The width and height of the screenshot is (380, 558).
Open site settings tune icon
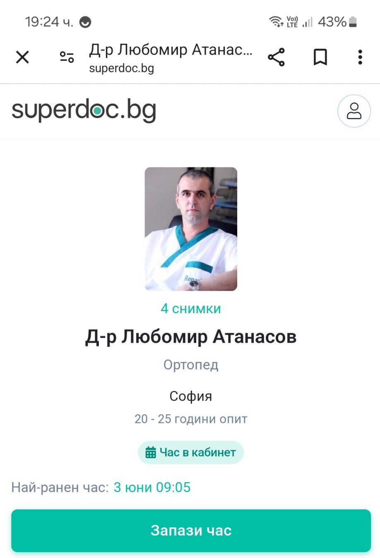click(x=67, y=57)
